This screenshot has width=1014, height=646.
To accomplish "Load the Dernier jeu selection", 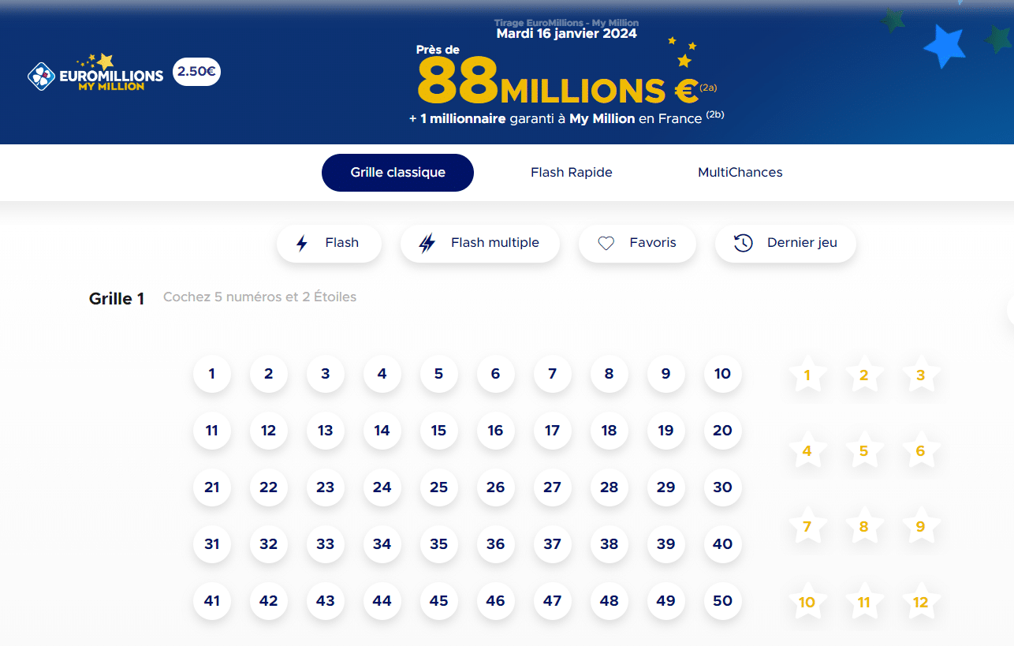I will coord(785,243).
